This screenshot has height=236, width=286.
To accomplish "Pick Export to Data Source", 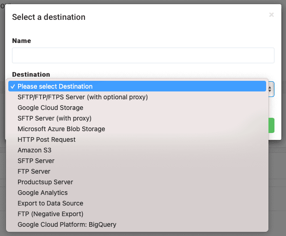I will click(50, 203).
